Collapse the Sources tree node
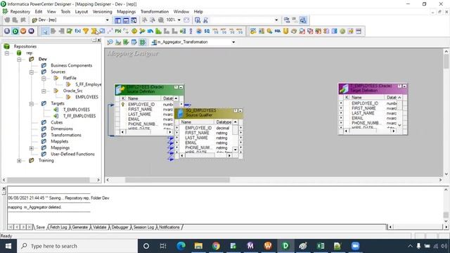 31,72
